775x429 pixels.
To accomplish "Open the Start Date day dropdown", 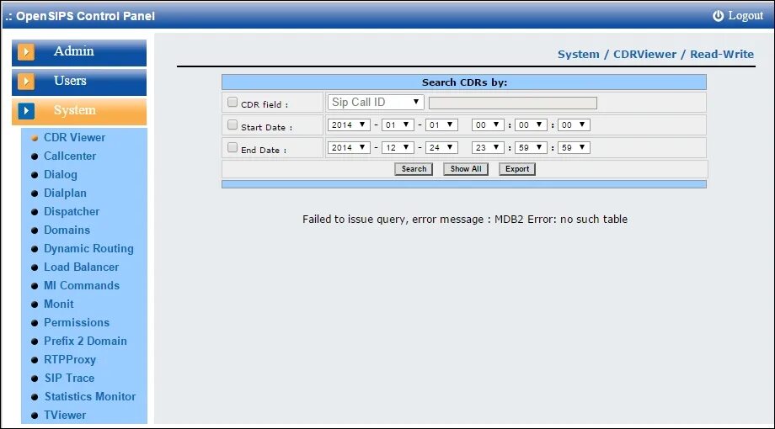I will coord(441,124).
